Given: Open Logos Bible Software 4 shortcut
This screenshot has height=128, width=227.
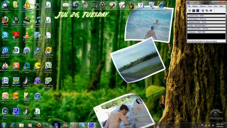Looking at the screenshot, I should [5, 52].
